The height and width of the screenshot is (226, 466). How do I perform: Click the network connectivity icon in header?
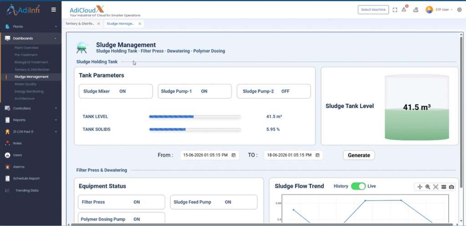tap(416, 10)
